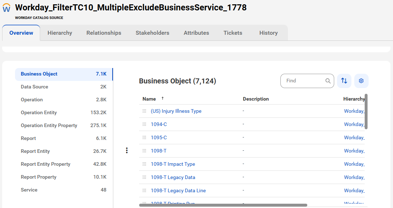Click the Hierarchy column header
The width and height of the screenshot is (393, 208).
click(354, 99)
